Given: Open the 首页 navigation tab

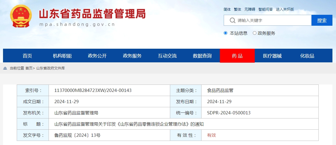Looking at the screenshot, I should pyautogui.click(x=27, y=56).
